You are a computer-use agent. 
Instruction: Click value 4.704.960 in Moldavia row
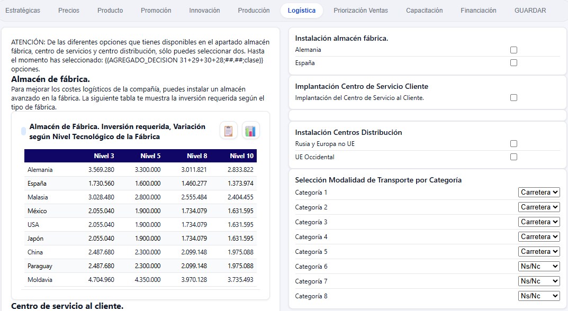102,280
